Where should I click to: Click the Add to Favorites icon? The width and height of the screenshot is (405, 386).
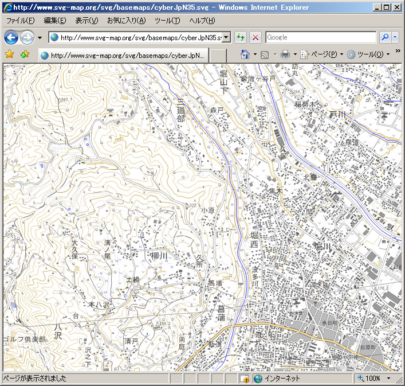[x=24, y=54]
